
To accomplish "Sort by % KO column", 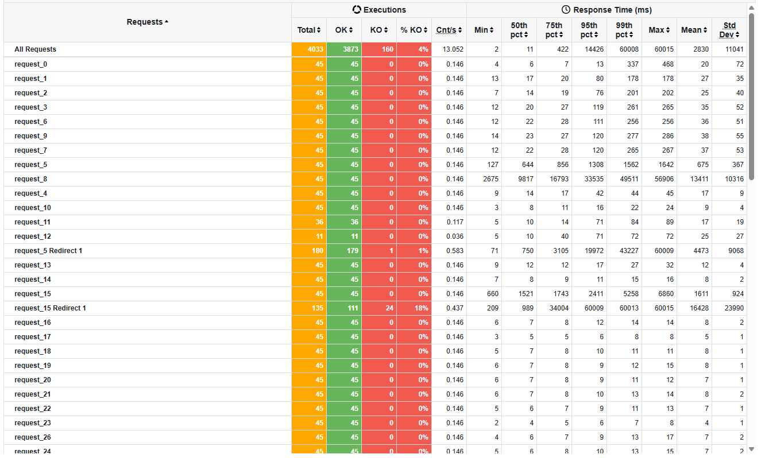I will (x=414, y=30).
